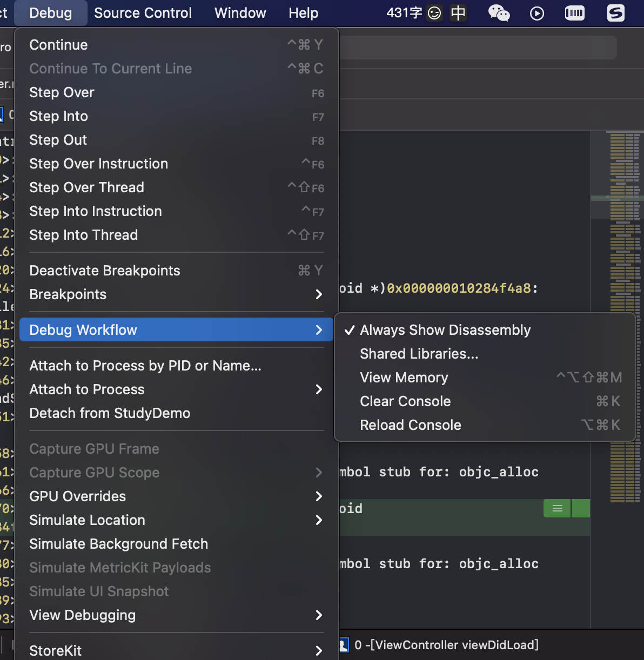Select Step Over

pyautogui.click(x=176, y=92)
